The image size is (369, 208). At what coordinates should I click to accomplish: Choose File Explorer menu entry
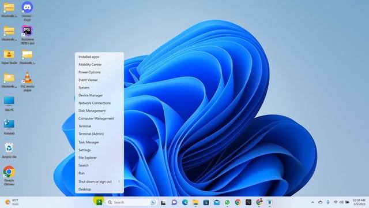point(99,158)
